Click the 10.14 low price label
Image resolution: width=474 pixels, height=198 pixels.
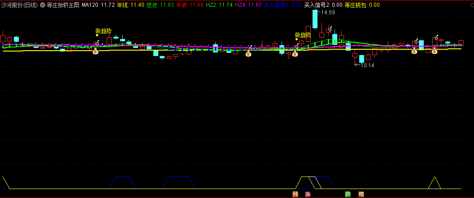click(367, 65)
